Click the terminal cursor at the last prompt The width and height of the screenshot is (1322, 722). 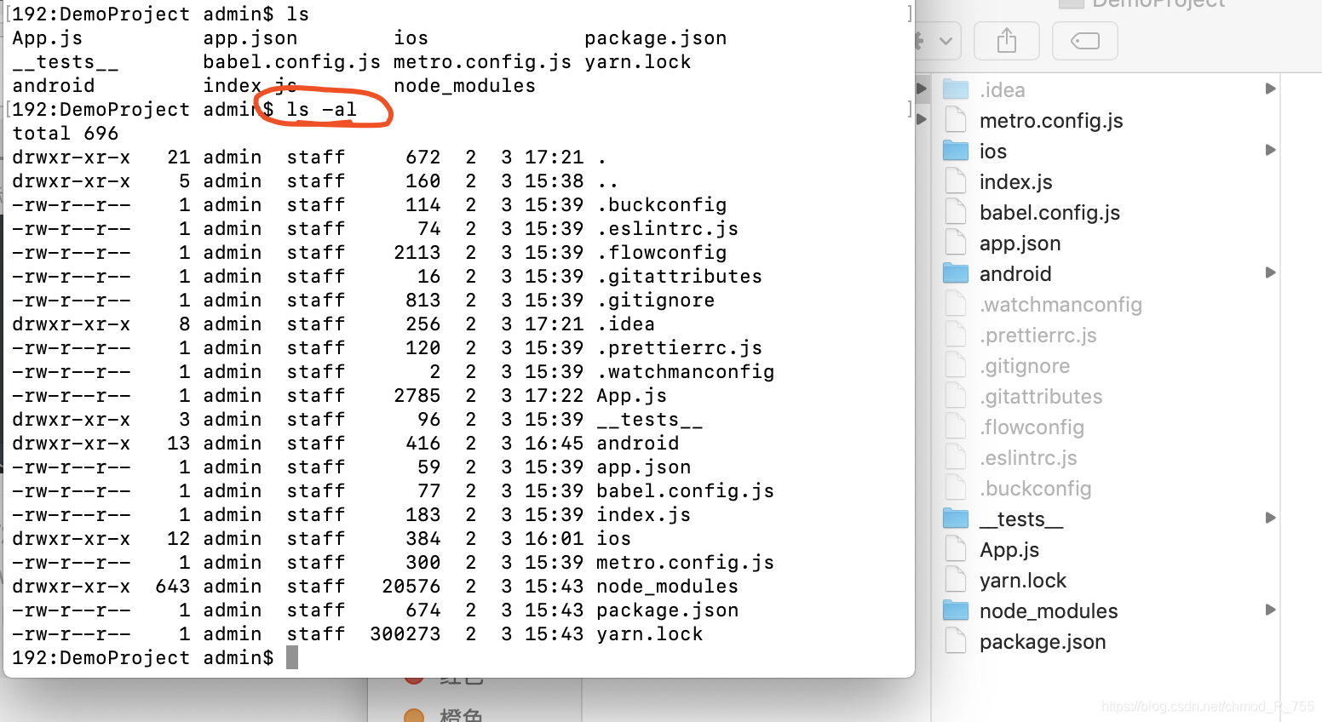pyautogui.click(x=292, y=657)
